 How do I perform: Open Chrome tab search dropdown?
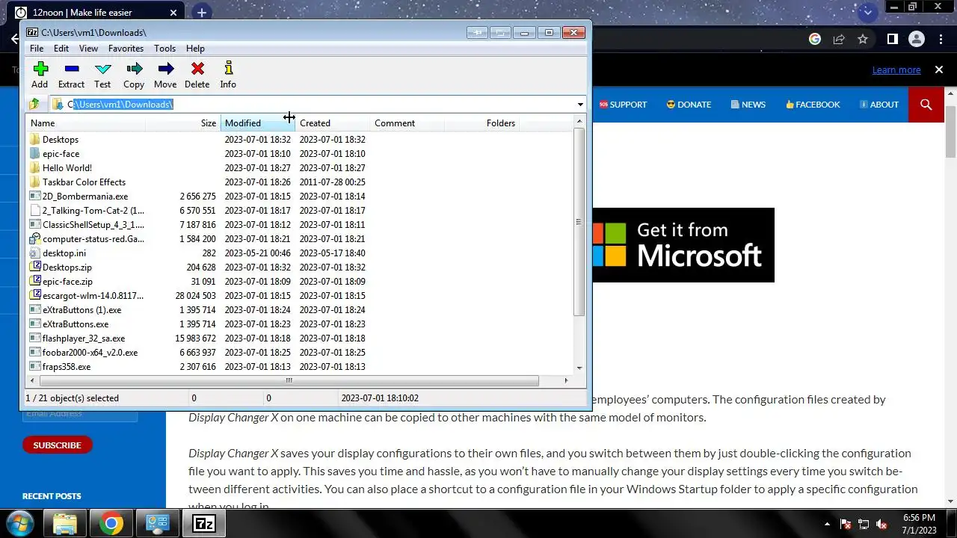coord(867,13)
